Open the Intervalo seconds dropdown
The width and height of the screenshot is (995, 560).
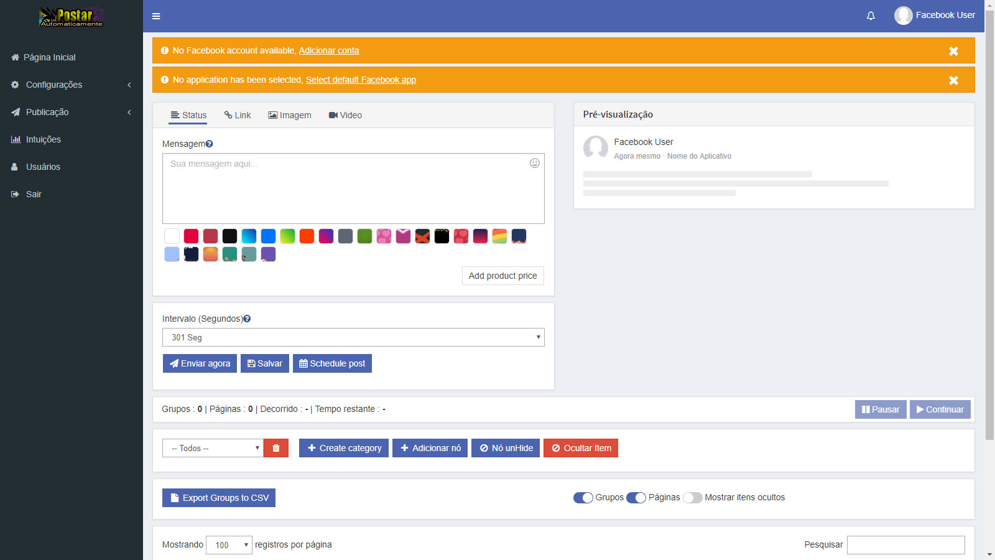coord(353,337)
